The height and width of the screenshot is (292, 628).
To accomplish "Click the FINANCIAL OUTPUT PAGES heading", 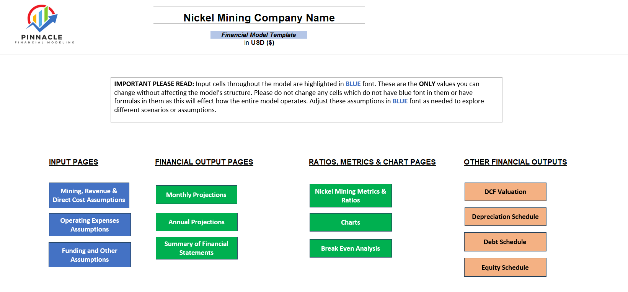I will click(x=204, y=162).
